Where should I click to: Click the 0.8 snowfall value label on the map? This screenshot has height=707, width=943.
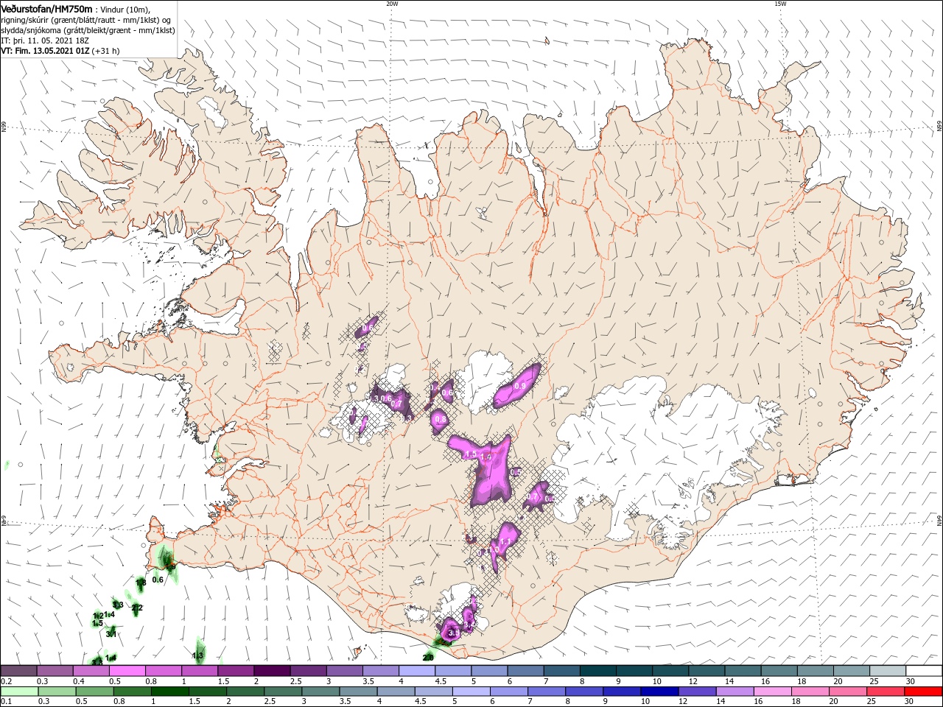(x=441, y=420)
